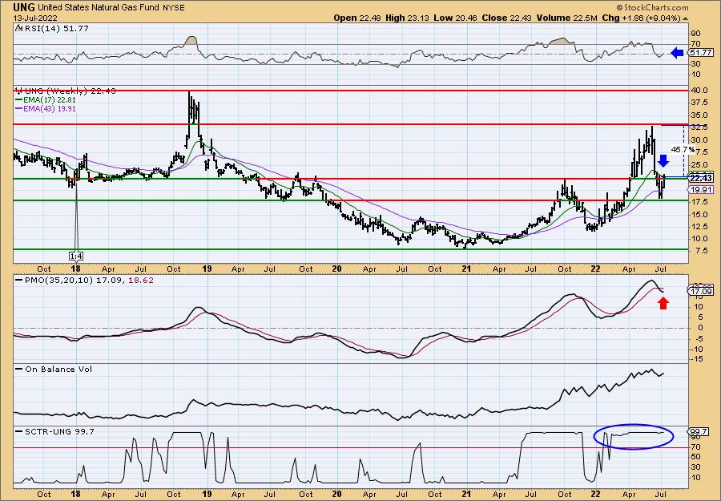The width and height of the screenshot is (721, 501).
Task: Click the 37.5 price axis label
Action: click(699, 103)
